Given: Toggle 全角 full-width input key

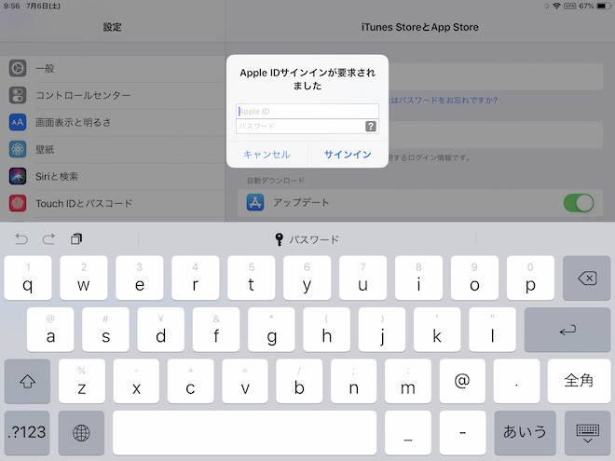Looking at the screenshot, I should (x=579, y=382).
